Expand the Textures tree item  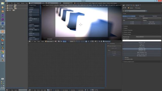tap(6, 7)
